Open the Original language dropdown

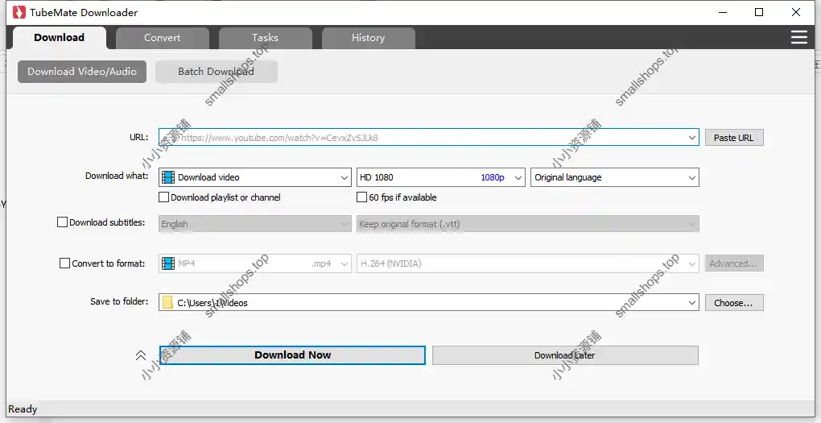tap(615, 177)
